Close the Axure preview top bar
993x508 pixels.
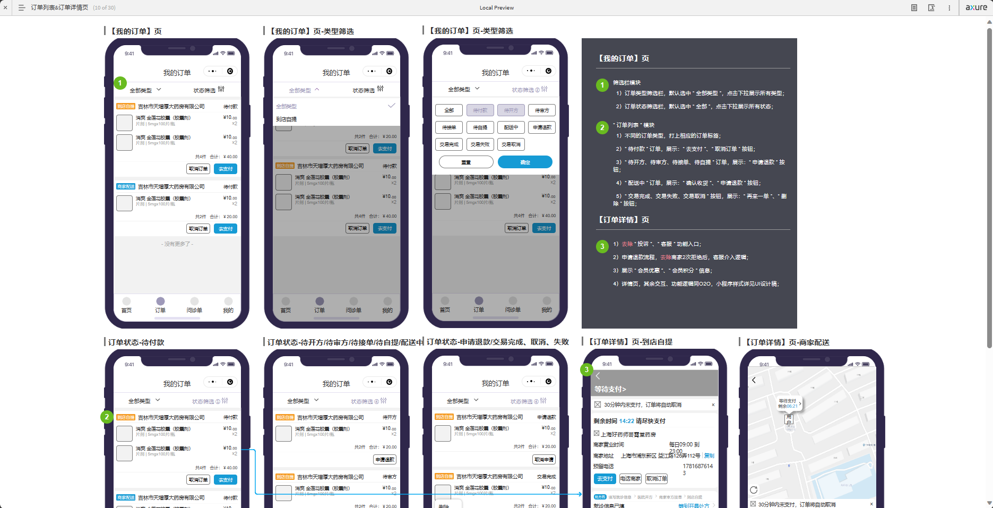click(x=5, y=7)
